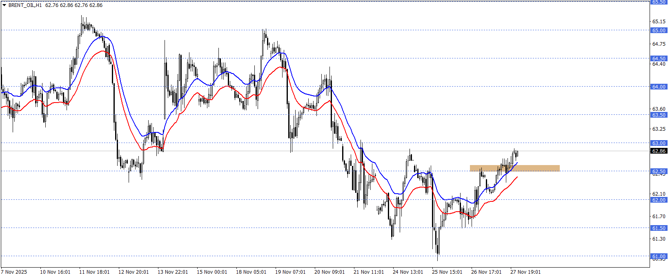Click the 21 Nov 11:01 time label
The image size is (670, 277).
(x=369, y=272)
